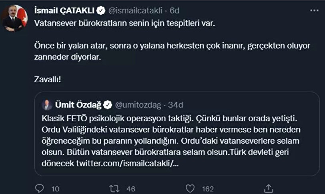Screen dimensions: 325x194
Task: Open the share icon menu
Action: click(x=269, y=187)
